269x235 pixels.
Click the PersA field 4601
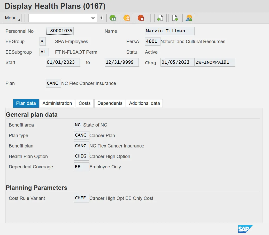pyautogui.click(x=152, y=42)
